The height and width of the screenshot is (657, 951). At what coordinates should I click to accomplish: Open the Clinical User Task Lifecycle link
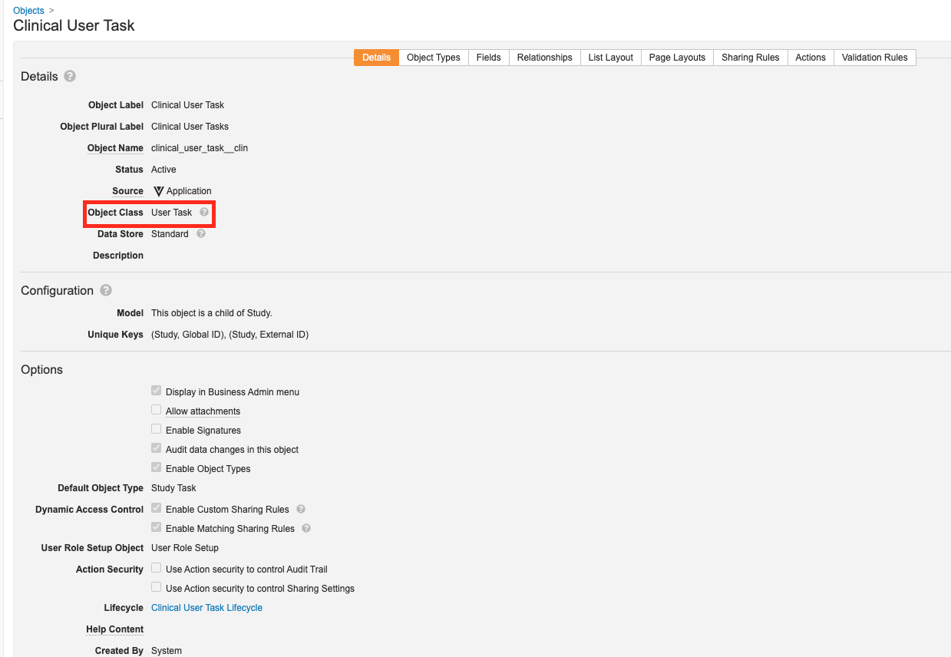click(x=206, y=608)
